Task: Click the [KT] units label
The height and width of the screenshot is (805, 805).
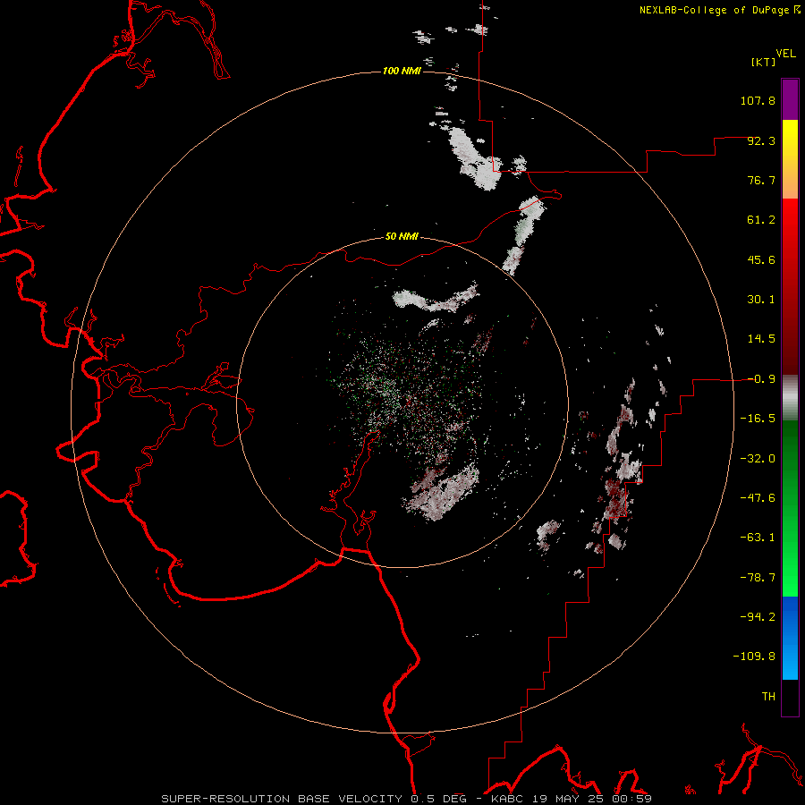Action: (763, 62)
